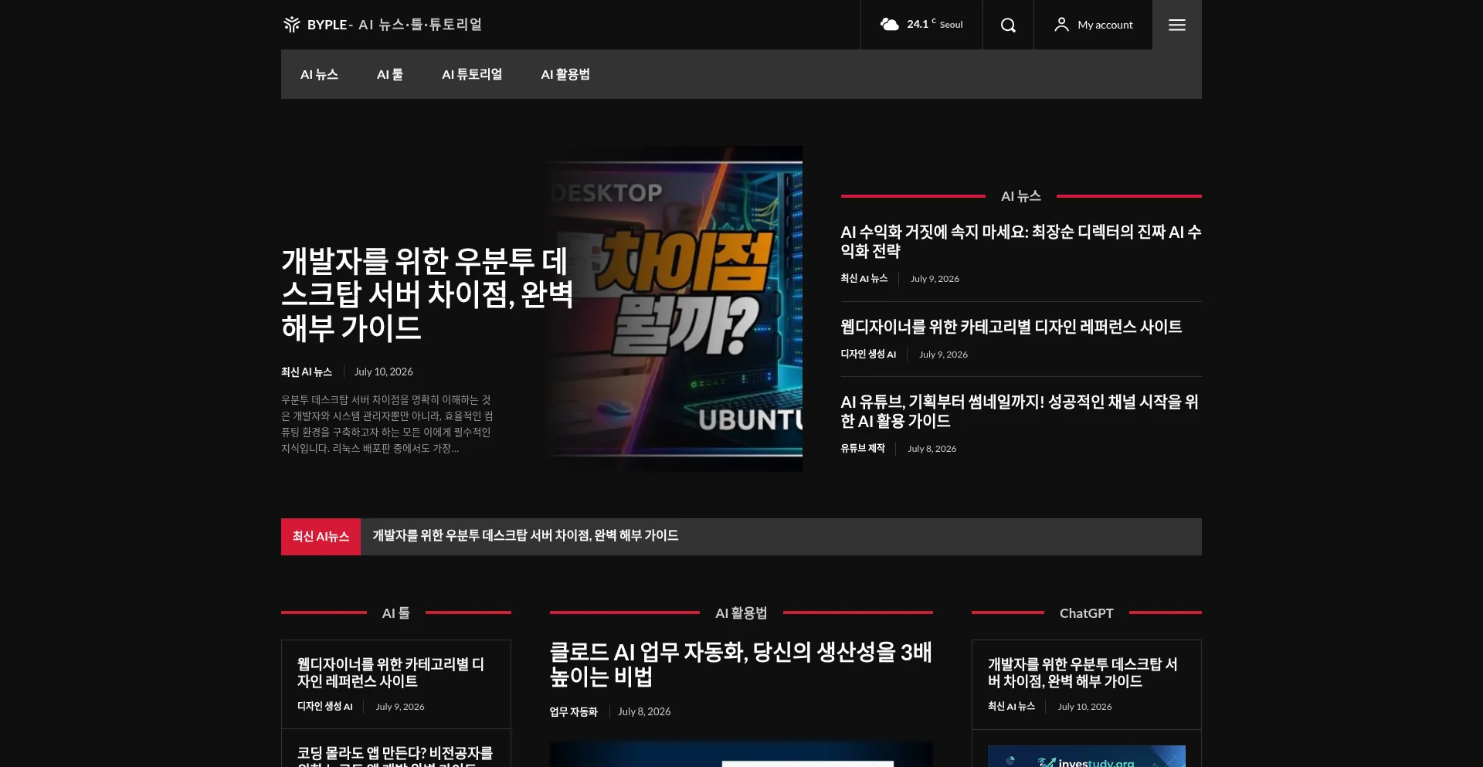Click the AI 활용법 section heading

741,613
